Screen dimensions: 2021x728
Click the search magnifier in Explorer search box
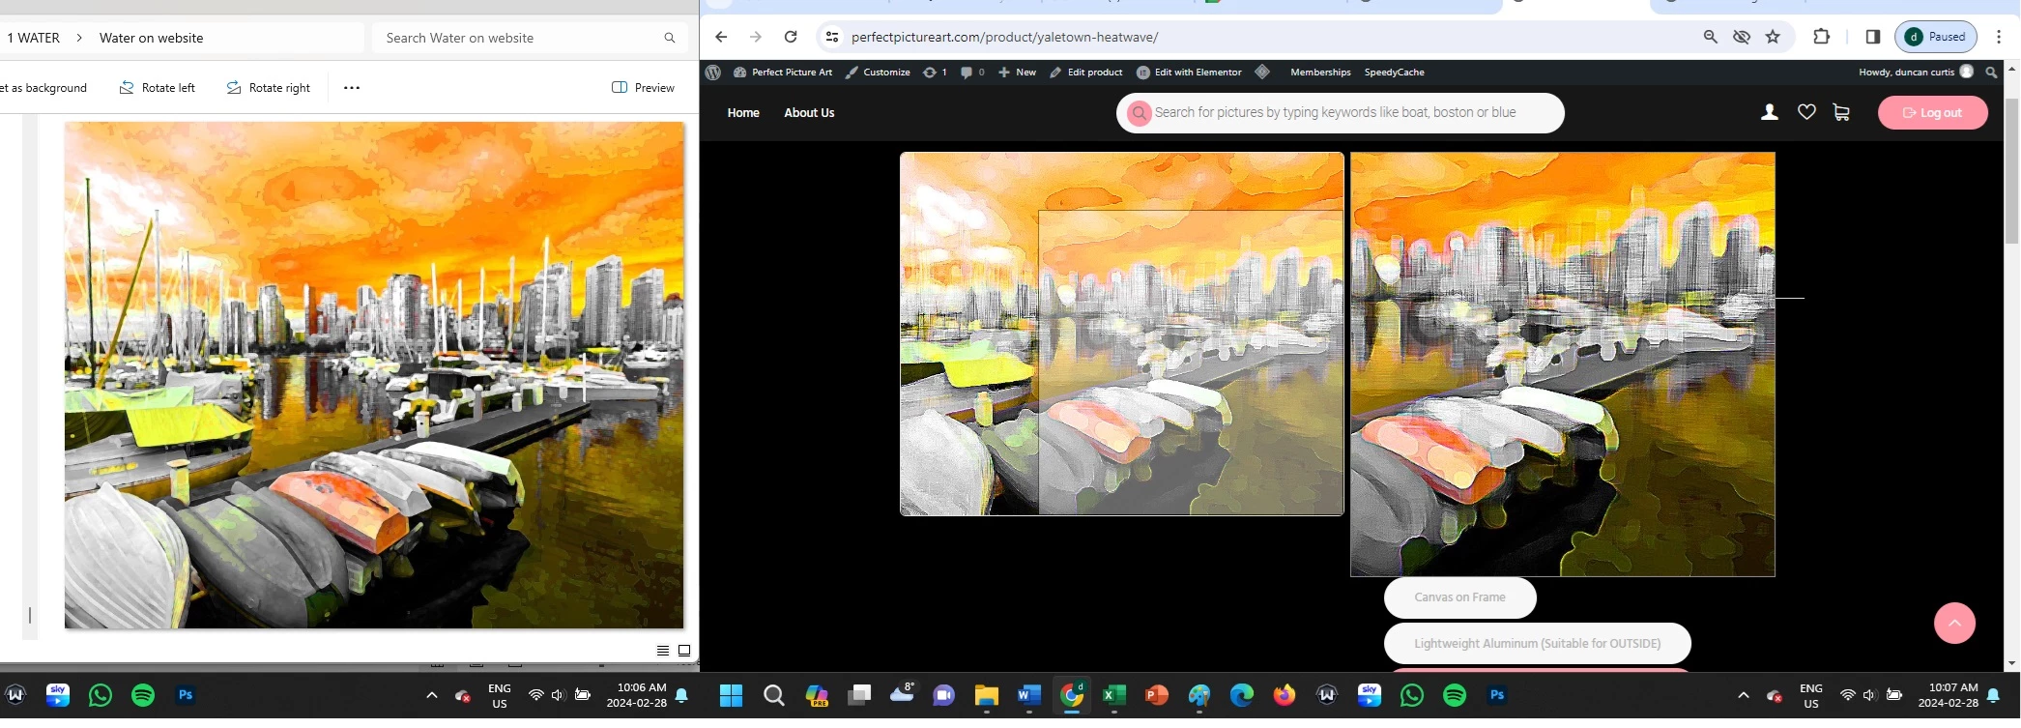(670, 38)
